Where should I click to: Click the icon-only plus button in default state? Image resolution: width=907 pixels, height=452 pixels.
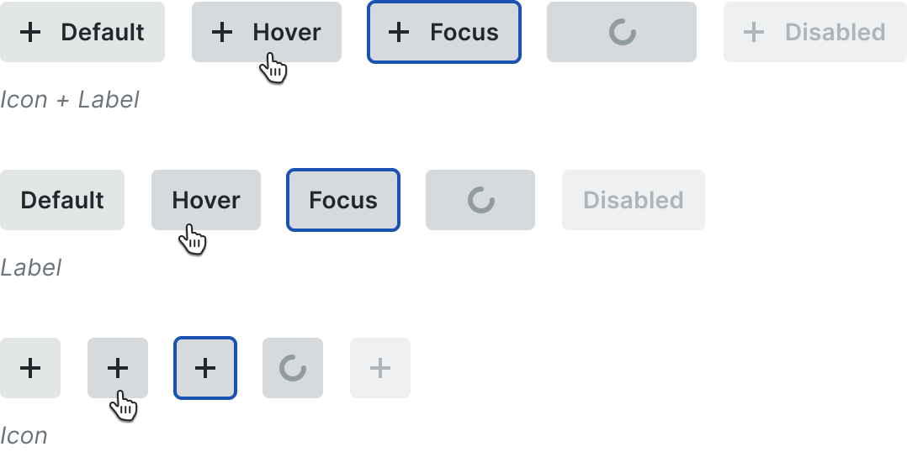[x=30, y=368]
